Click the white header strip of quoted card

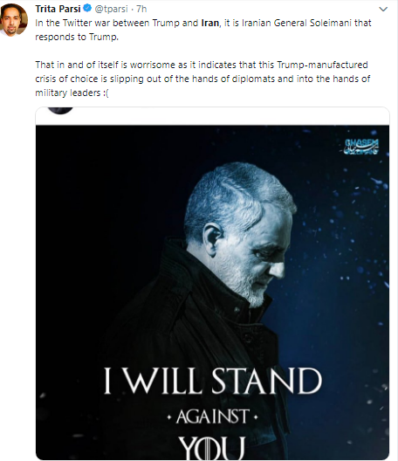point(212,116)
